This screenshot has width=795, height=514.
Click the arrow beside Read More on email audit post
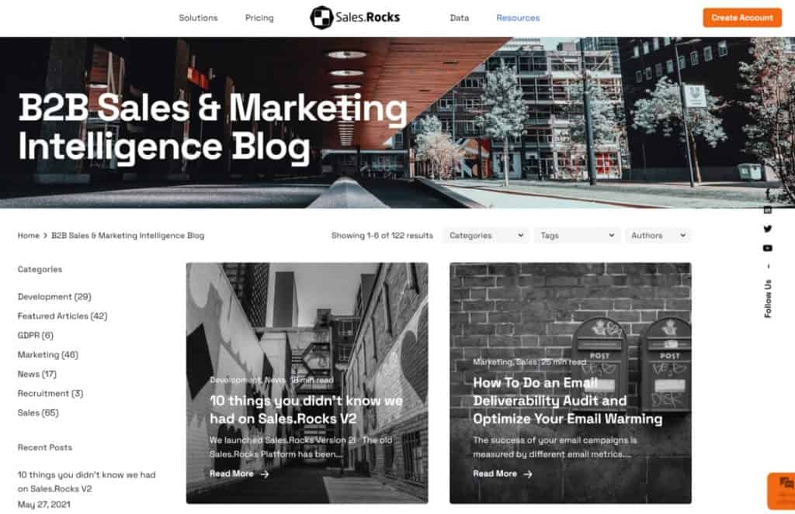point(528,474)
